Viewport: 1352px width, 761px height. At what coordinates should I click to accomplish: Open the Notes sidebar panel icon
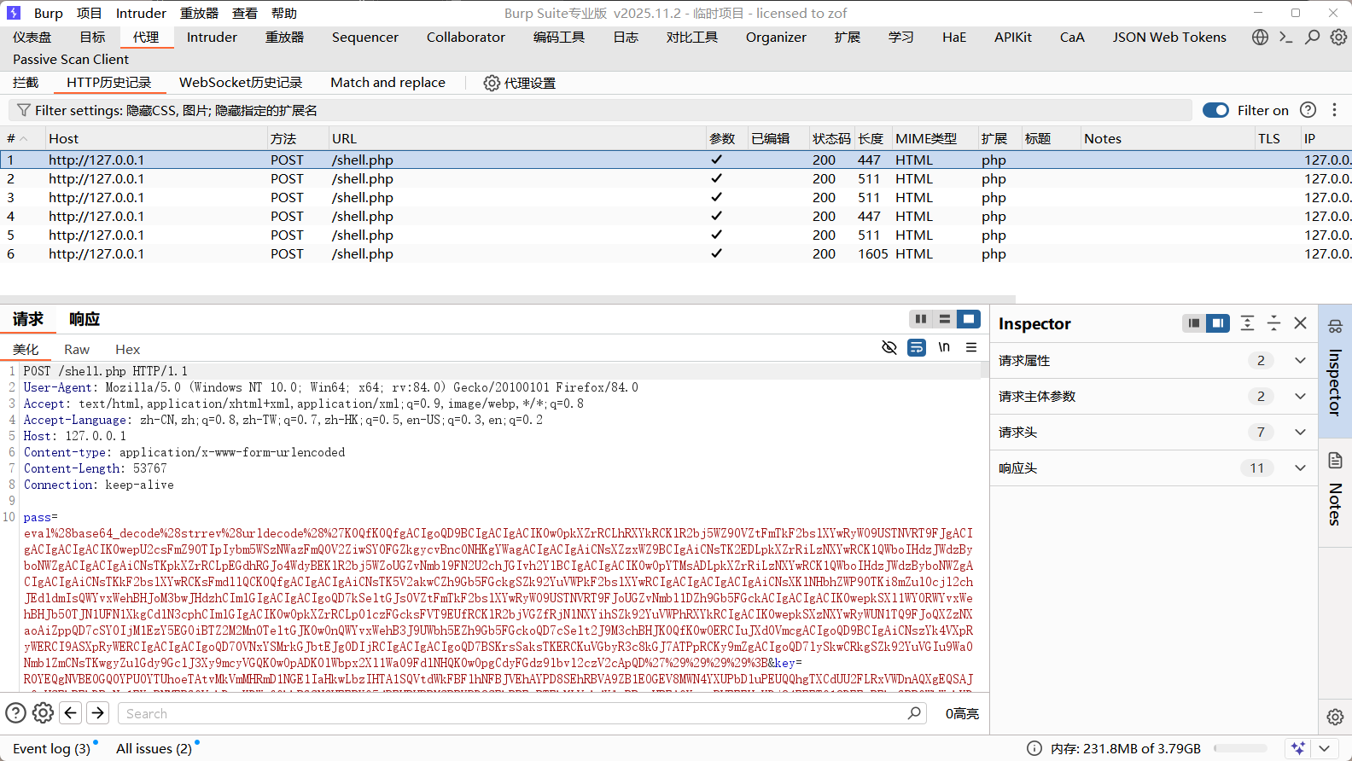click(1336, 461)
